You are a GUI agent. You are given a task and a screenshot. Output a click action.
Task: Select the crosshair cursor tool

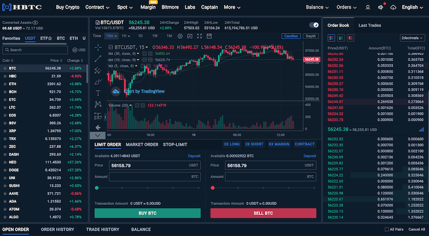click(98, 47)
